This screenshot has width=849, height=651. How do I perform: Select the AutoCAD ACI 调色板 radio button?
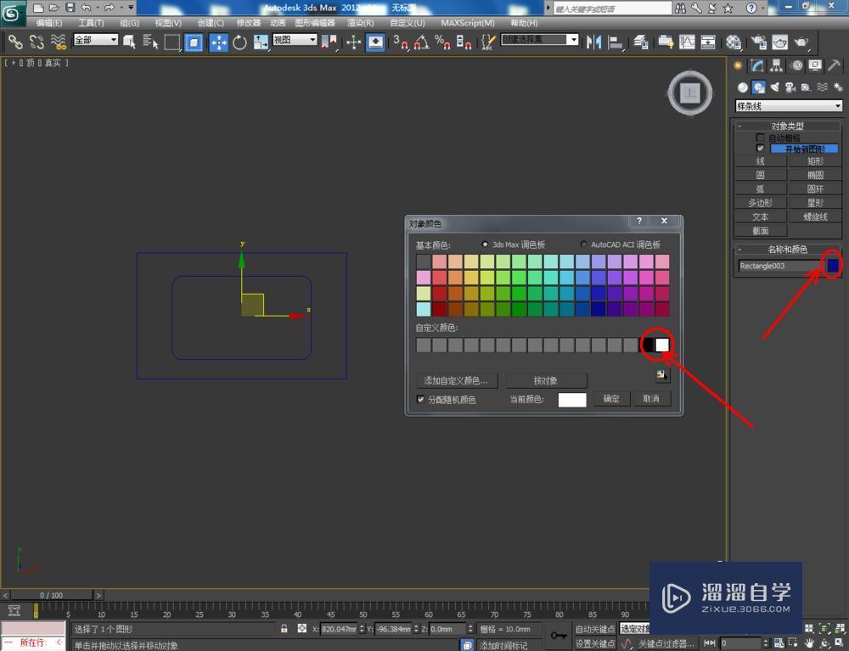pos(583,244)
